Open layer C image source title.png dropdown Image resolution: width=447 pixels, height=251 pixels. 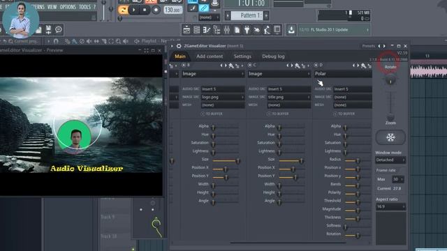(x=289, y=97)
